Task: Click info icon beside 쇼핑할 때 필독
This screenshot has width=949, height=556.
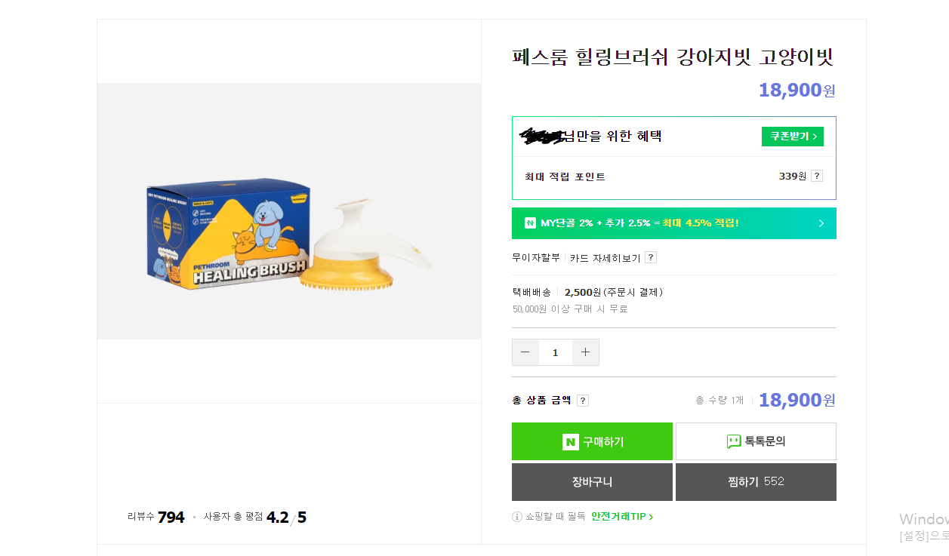Action: tap(517, 517)
